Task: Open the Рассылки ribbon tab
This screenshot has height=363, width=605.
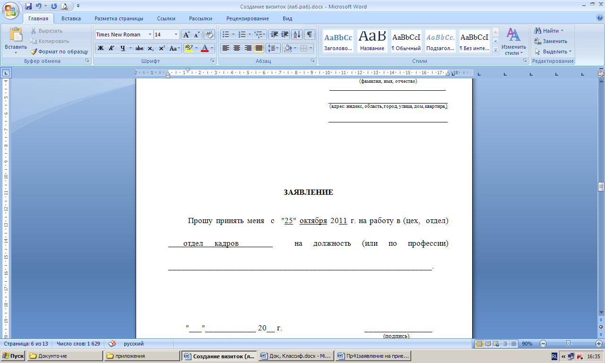Action: pyautogui.click(x=200, y=18)
